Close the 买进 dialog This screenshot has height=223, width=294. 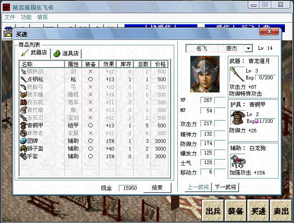point(269,31)
